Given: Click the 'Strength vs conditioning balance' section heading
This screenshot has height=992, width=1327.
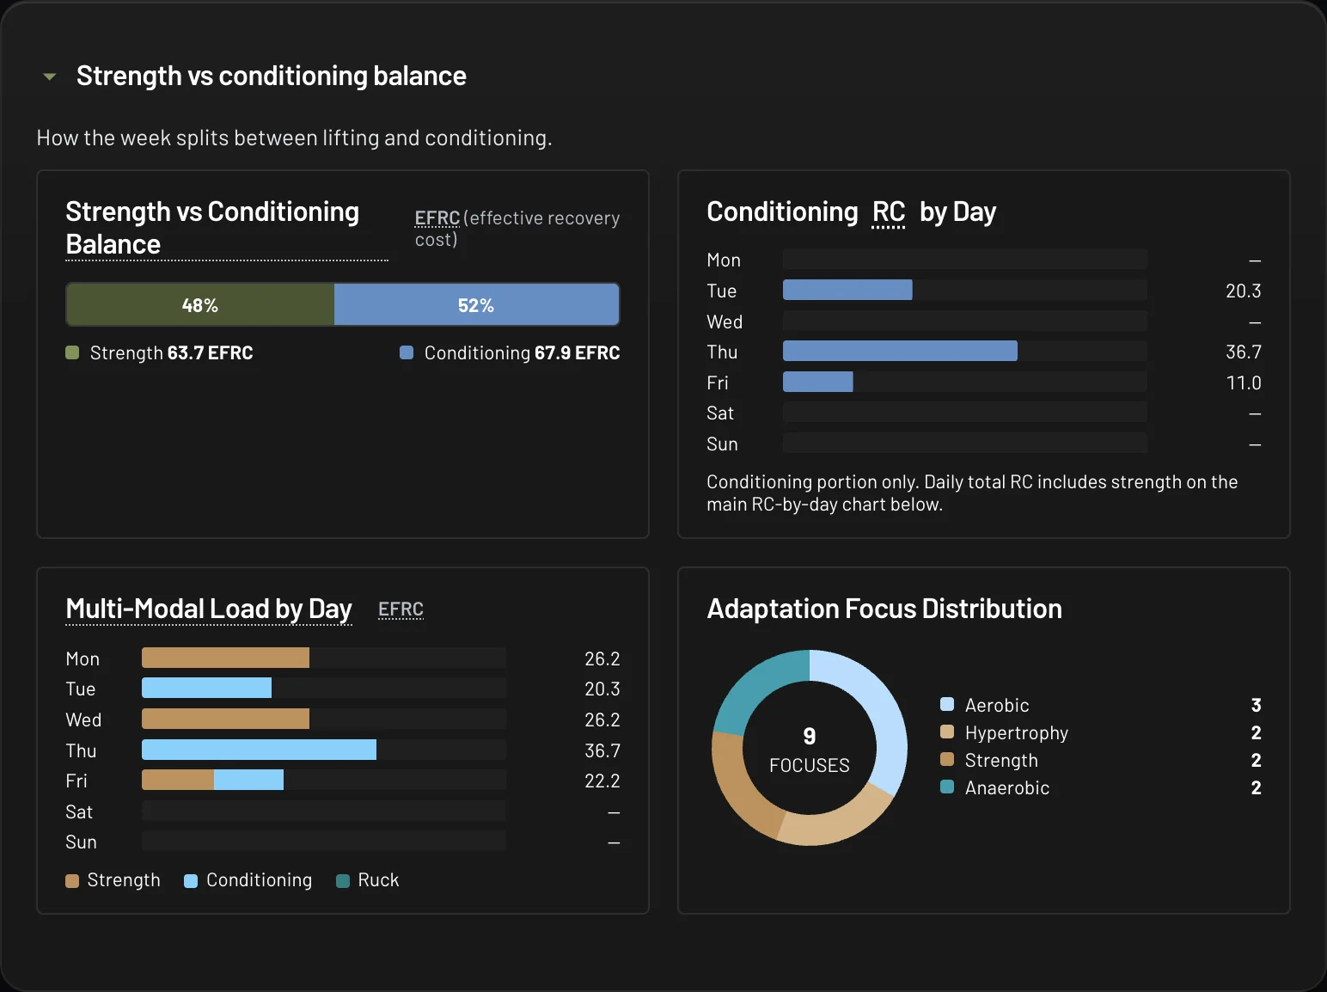Looking at the screenshot, I should tap(271, 76).
